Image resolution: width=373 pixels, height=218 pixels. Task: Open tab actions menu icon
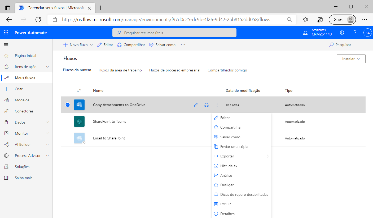tap(8, 8)
